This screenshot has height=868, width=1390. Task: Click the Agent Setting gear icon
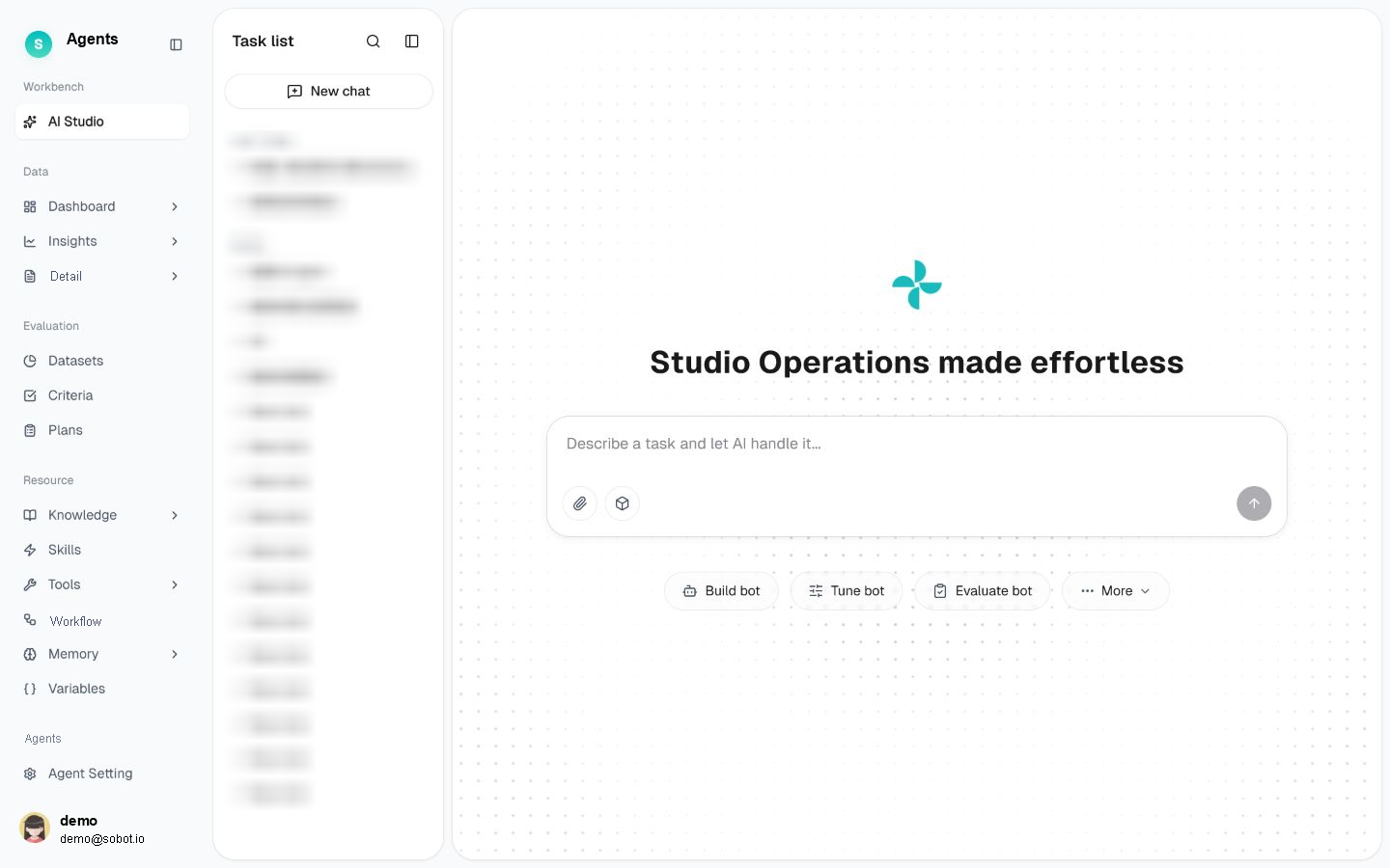[30, 773]
